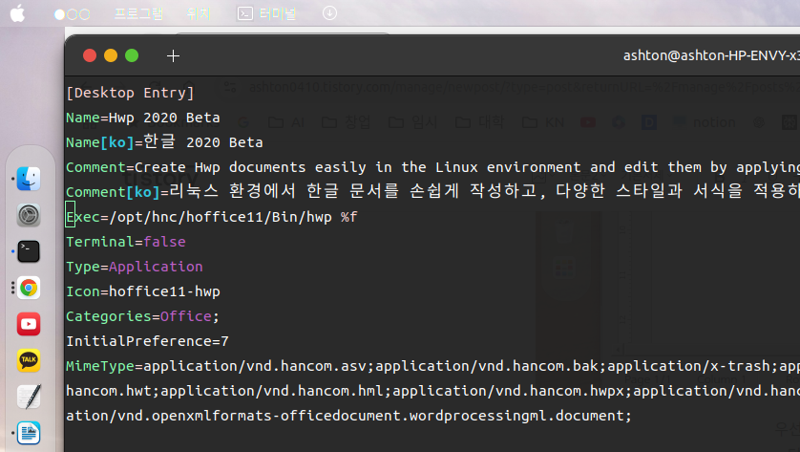Open KakaoTalk from the dock
Viewport: 800px width, 452px height.
point(29,360)
